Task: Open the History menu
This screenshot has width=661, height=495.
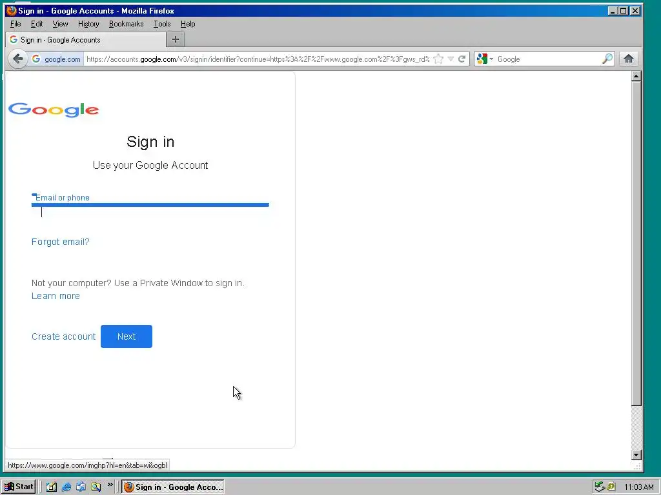Action: pos(88,24)
